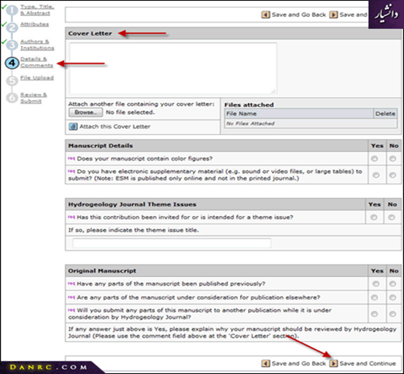Image resolution: width=404 pixels, height=374 pixels.
Task: Click required marker beside theme issue question
Action: (x=71, y=217)
